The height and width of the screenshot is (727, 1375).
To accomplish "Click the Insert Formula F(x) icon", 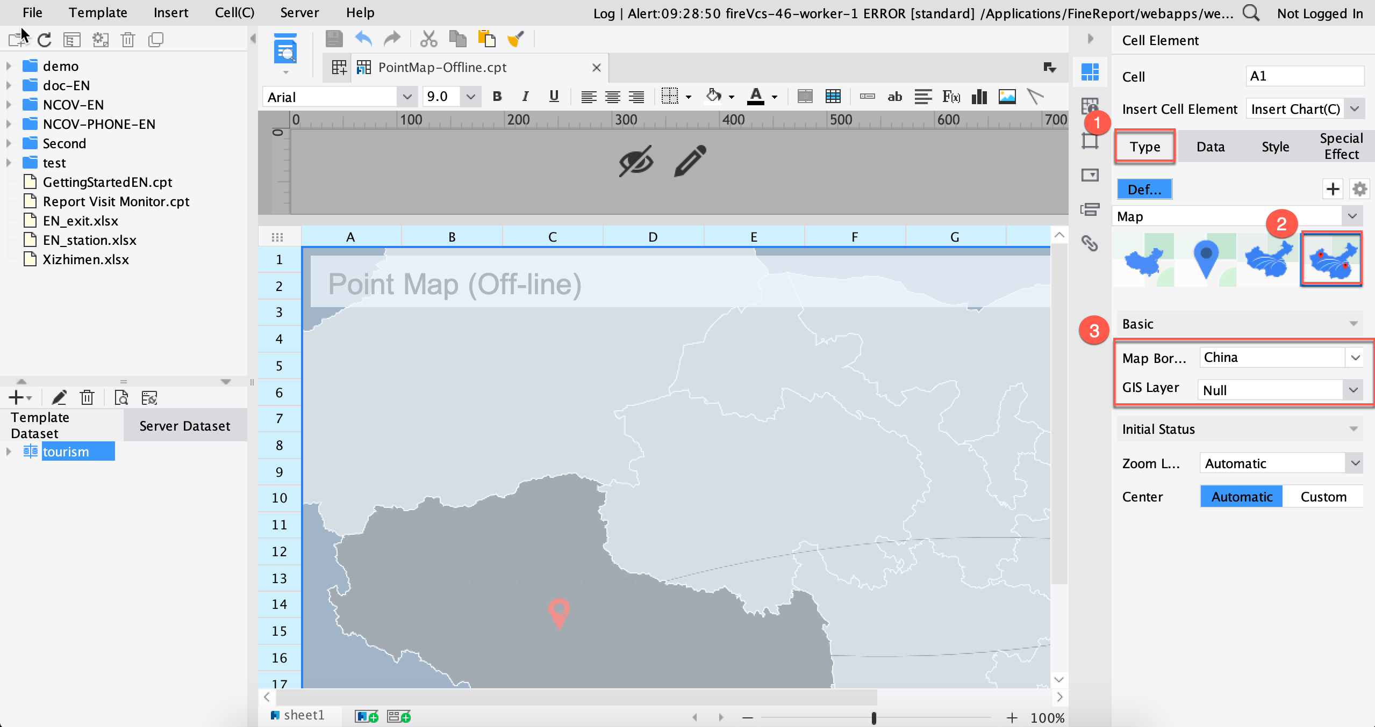I will 951,97.
